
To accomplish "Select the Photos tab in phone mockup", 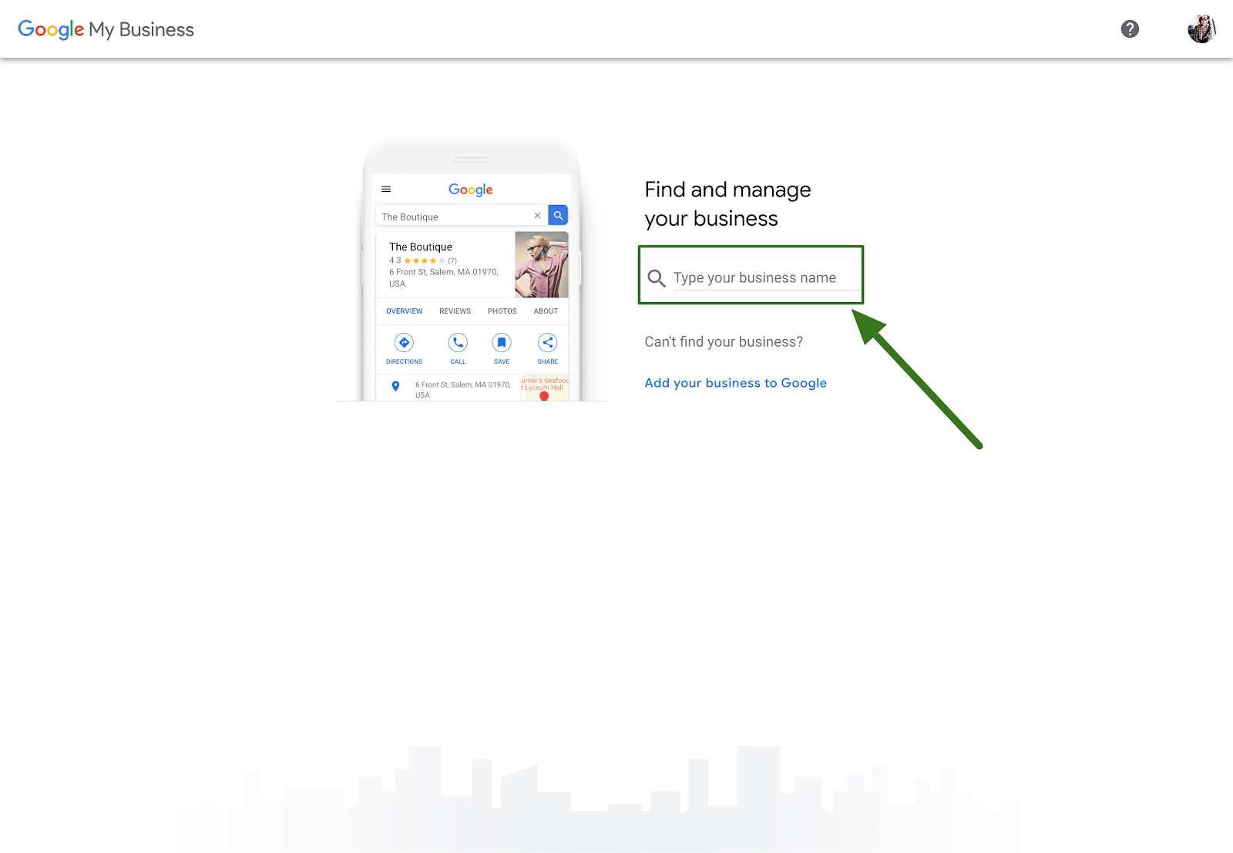I will tap(502, 311).
